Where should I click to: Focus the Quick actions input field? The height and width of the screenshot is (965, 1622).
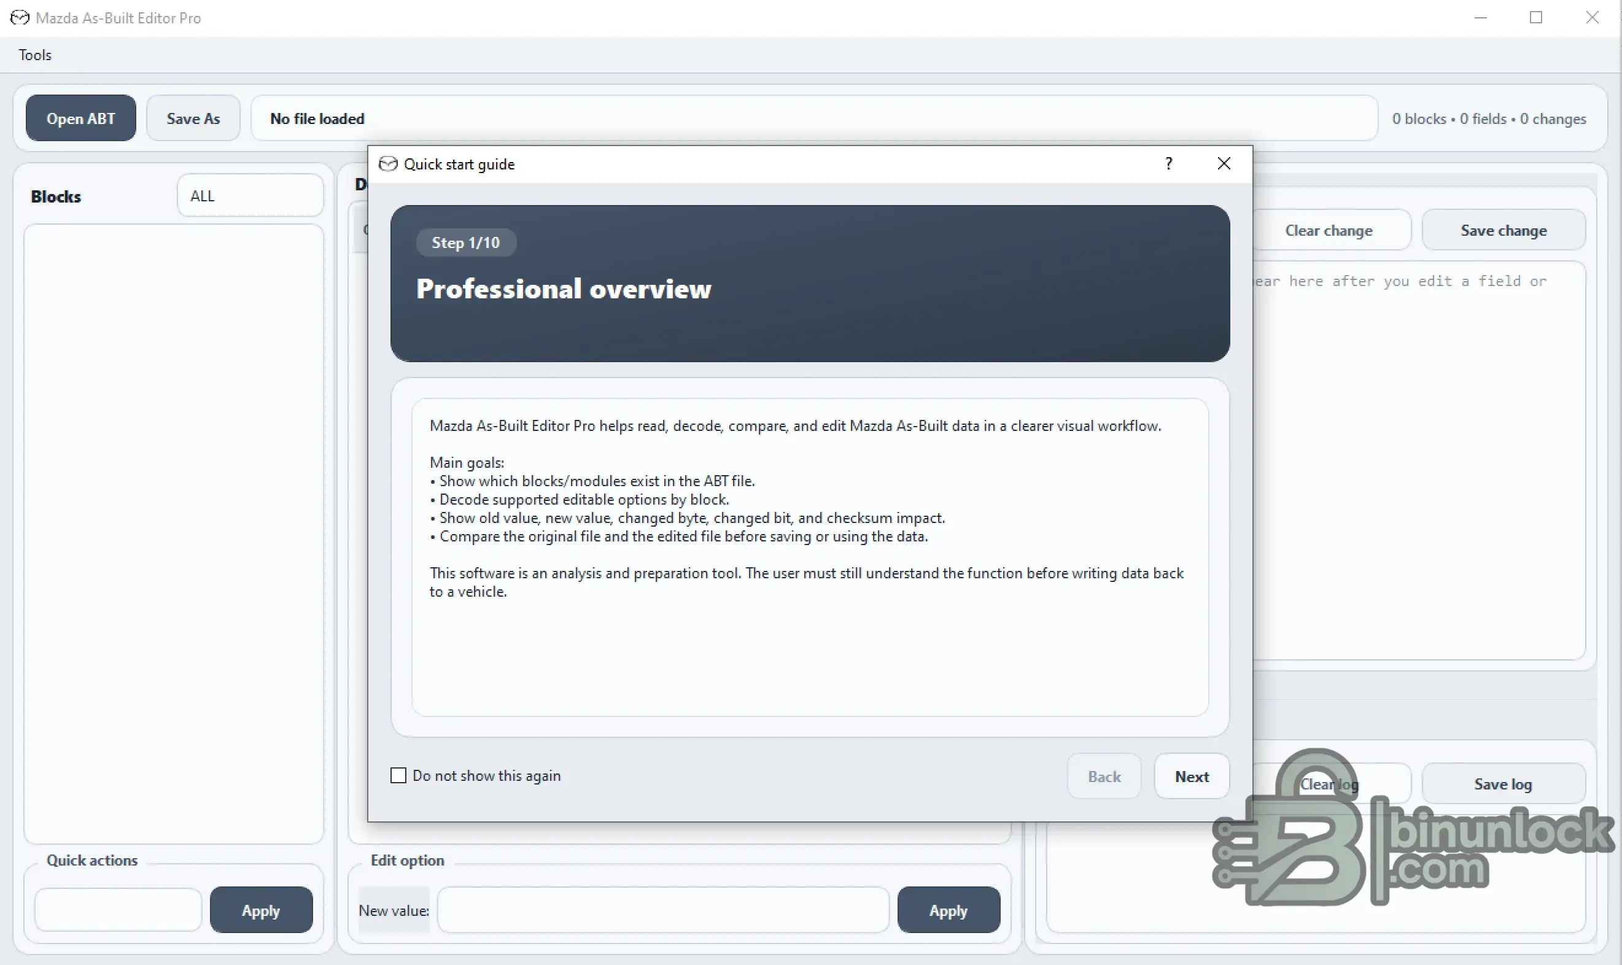(x=118, y=910)
